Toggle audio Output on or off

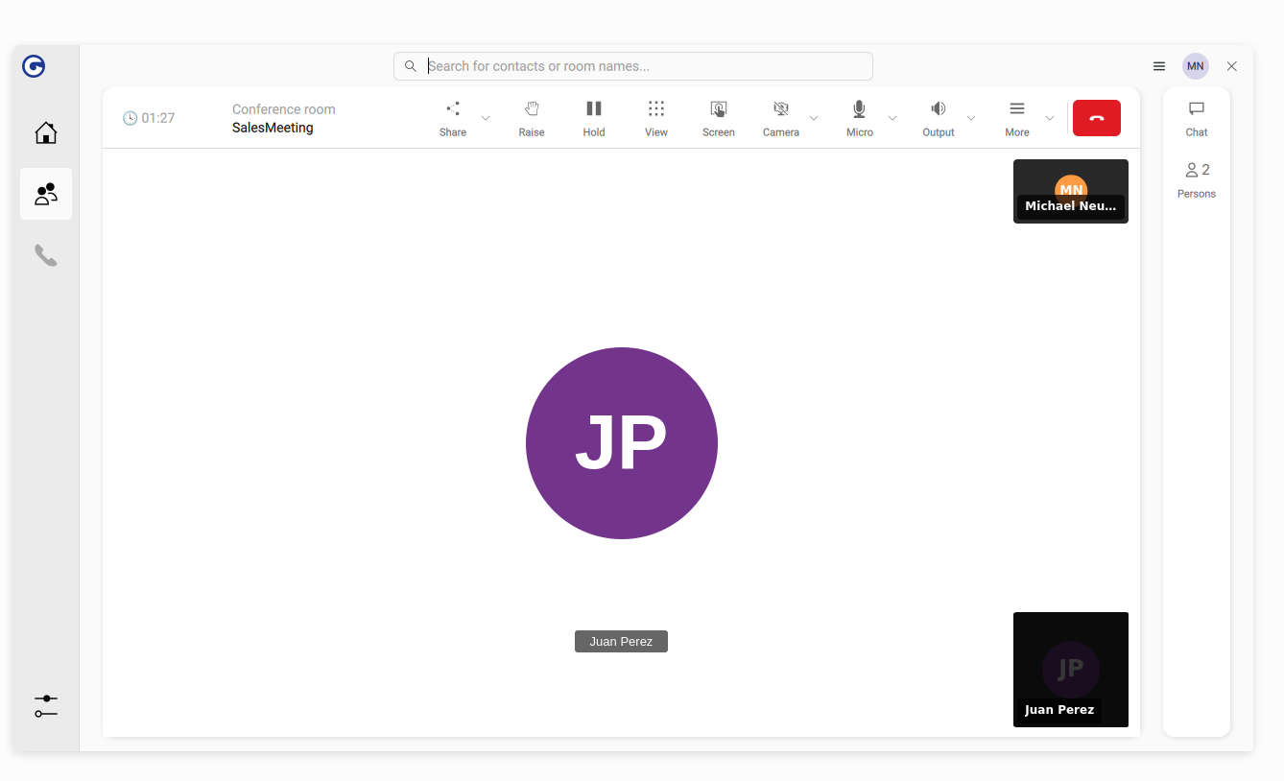(938, 115)
